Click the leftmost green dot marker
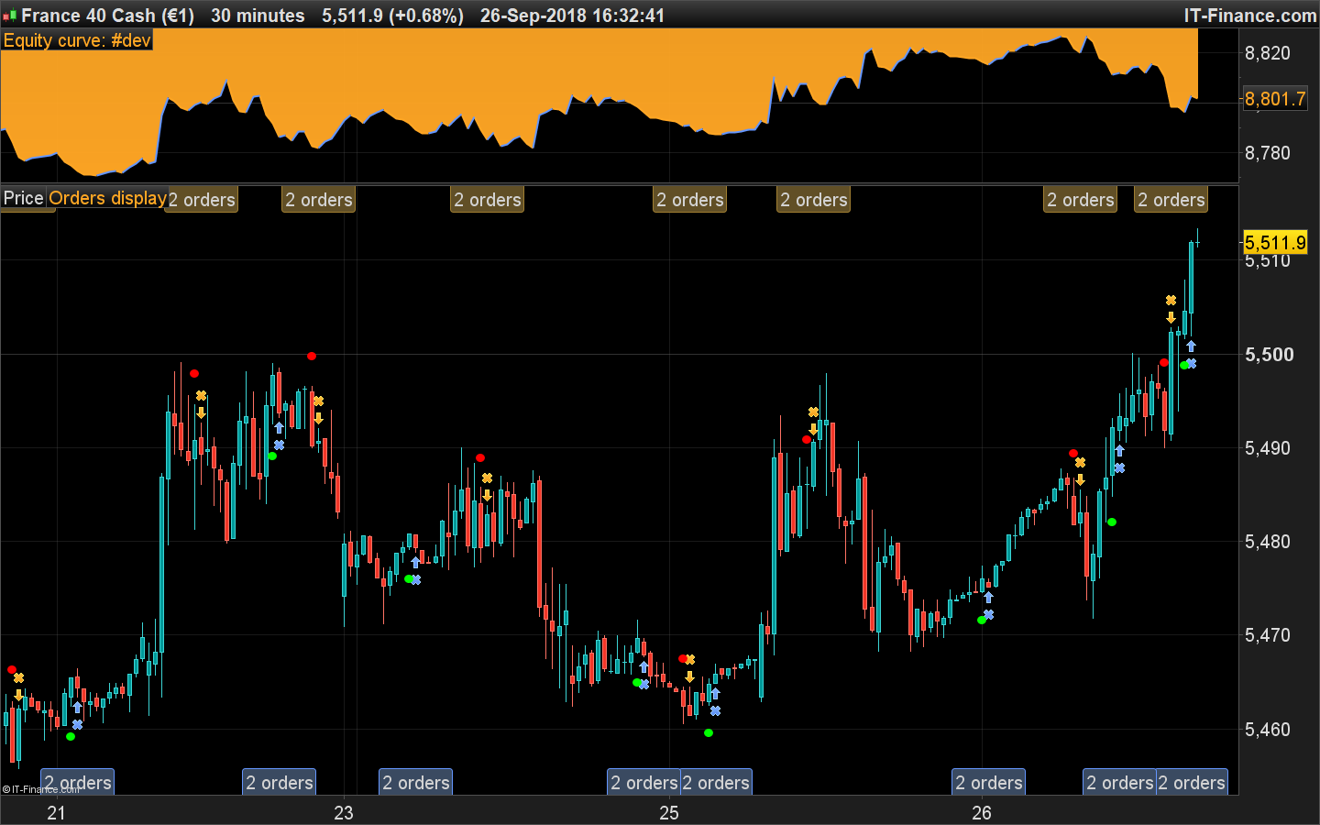1320x825 pixels. click(x=71, y=736)
